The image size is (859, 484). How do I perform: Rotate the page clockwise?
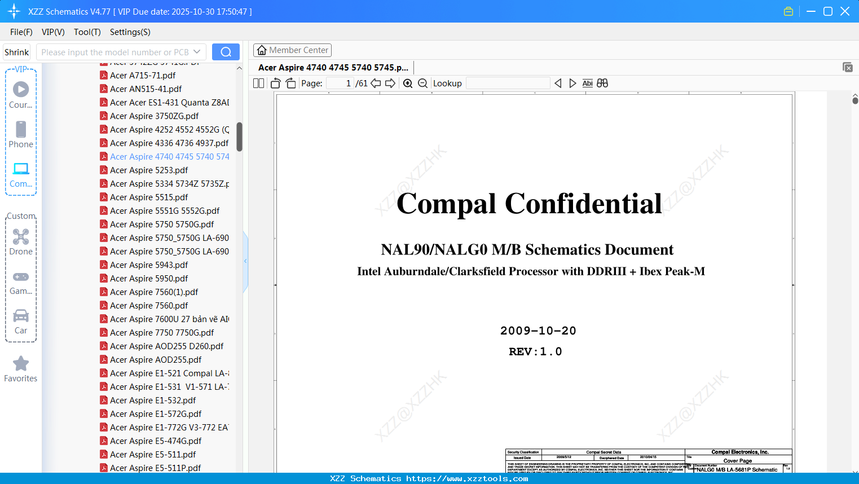290,83
